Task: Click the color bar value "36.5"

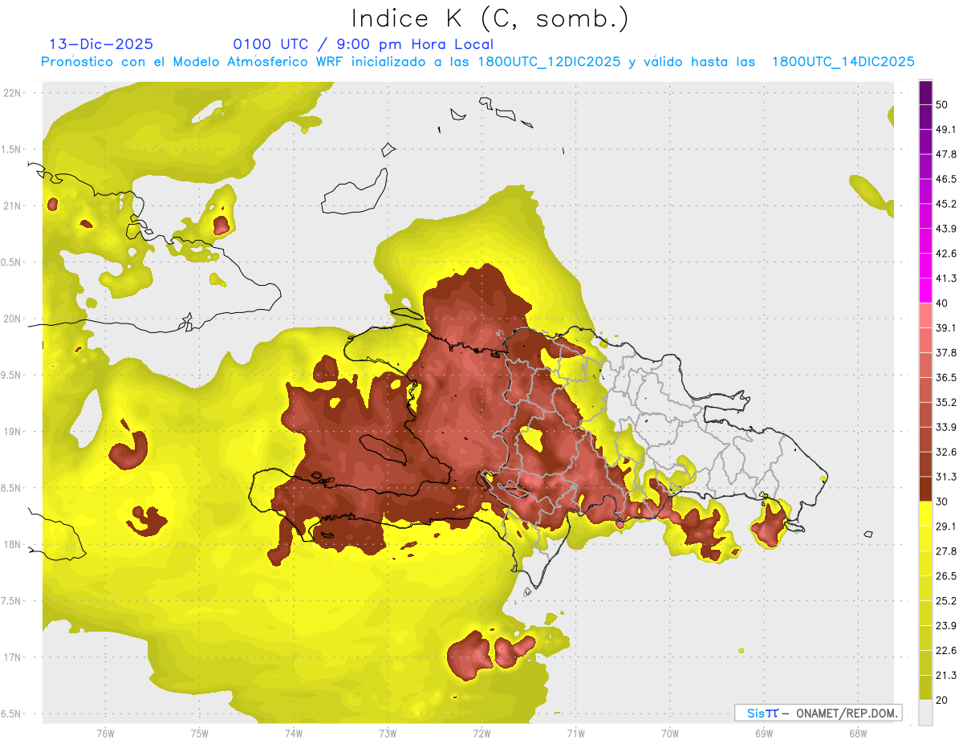Action: [946, 377]
